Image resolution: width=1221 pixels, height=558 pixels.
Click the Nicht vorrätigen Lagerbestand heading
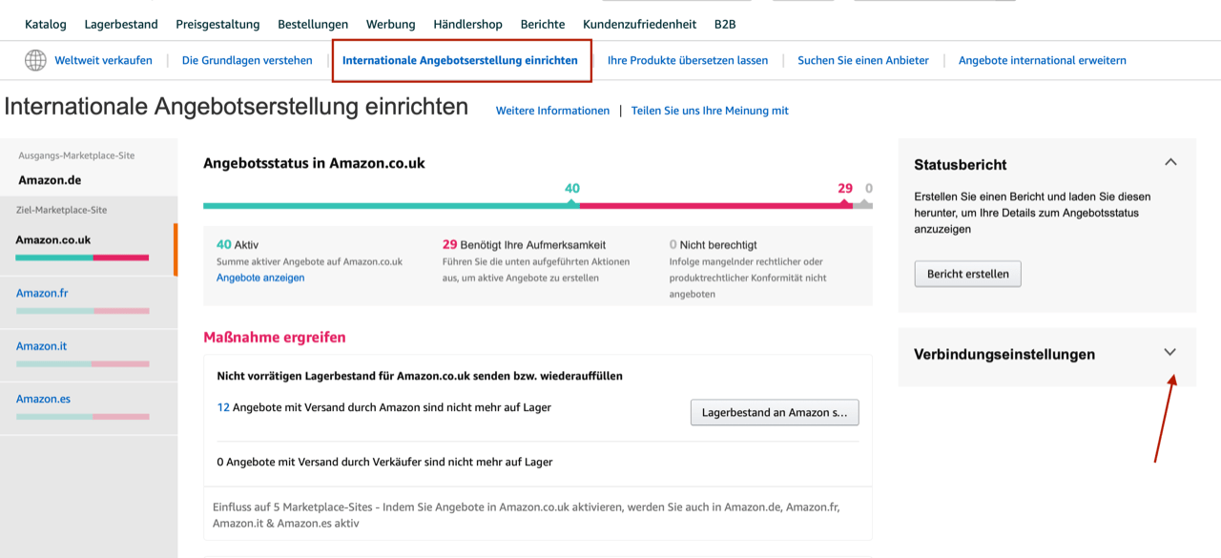pyautogui.click(x=420, y=376)
